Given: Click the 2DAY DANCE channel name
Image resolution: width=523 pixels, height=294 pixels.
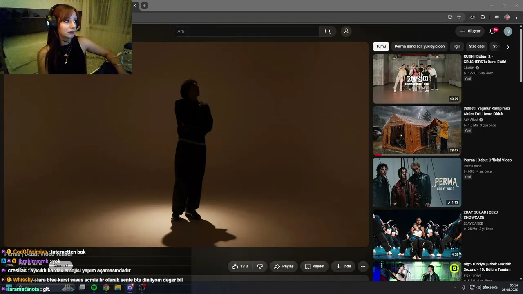Looking at the screenshot, I should coord(473,223).
